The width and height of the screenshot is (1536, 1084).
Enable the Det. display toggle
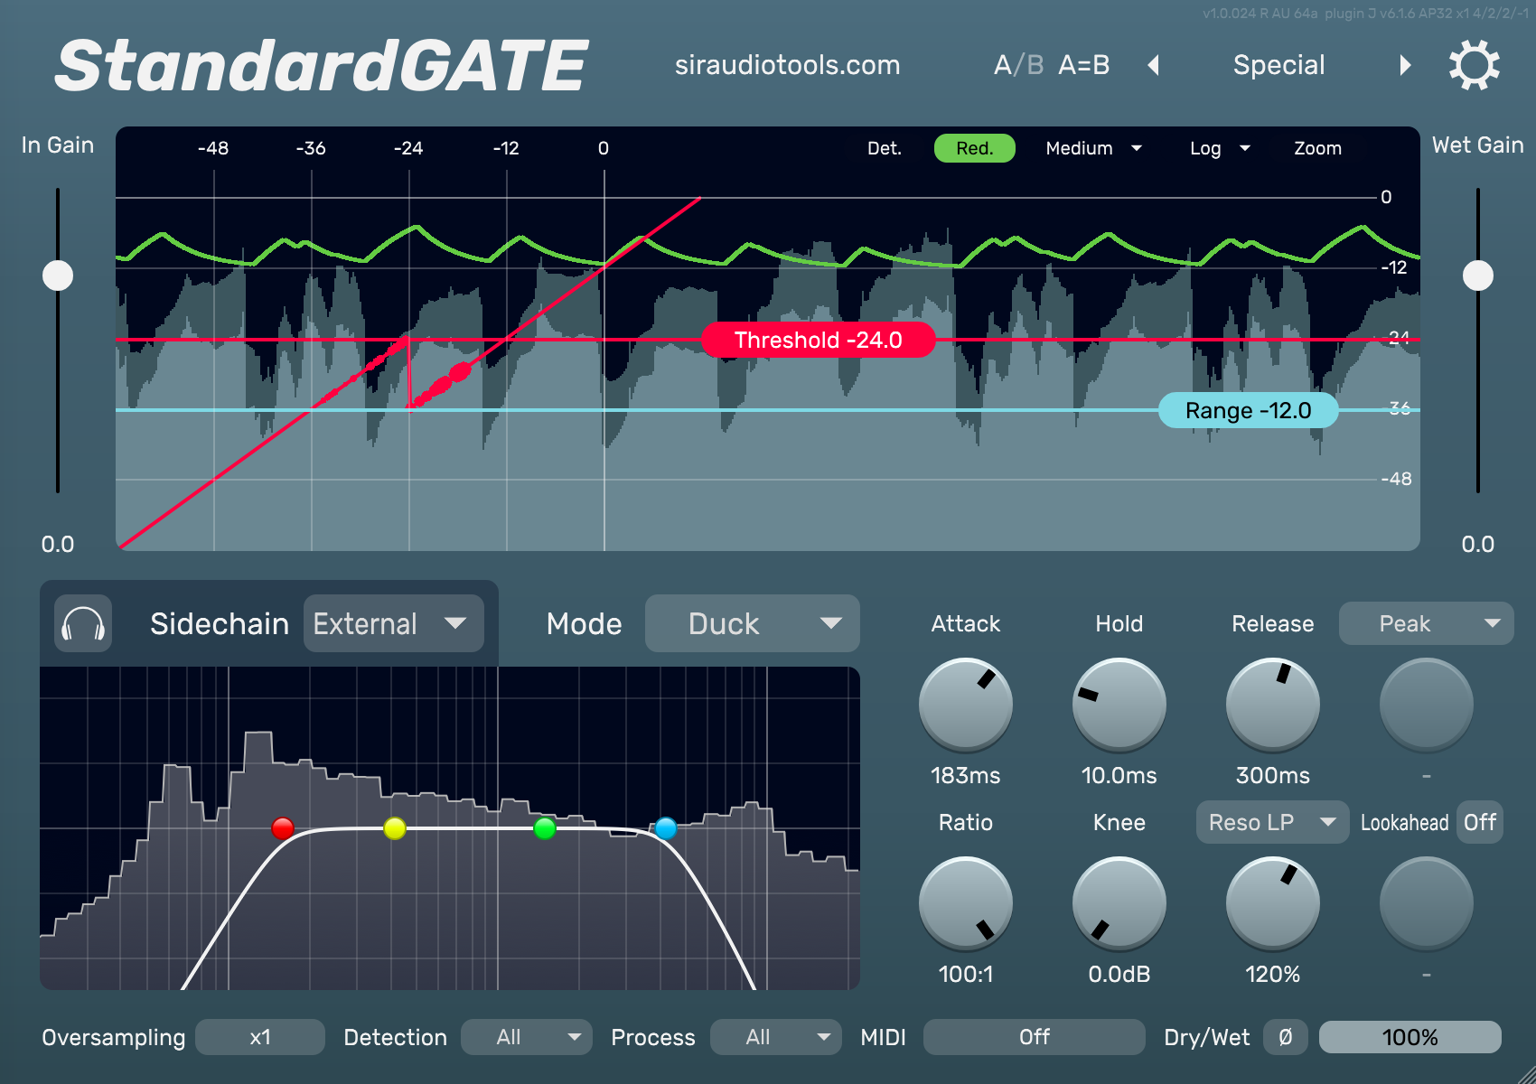(x=885, y=148)
